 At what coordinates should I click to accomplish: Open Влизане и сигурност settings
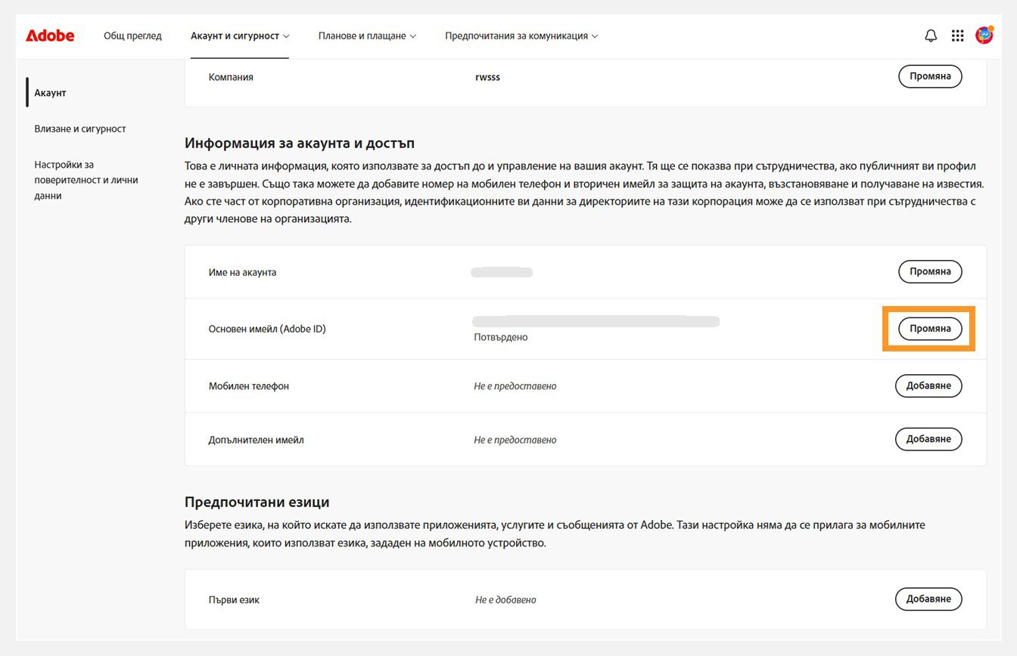click(79, 128)
